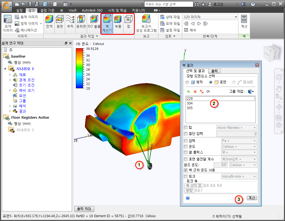This screenshot has width=285, height=221.
Task: Open the W heat flux units dropdown
Action: tap(239, 152)
